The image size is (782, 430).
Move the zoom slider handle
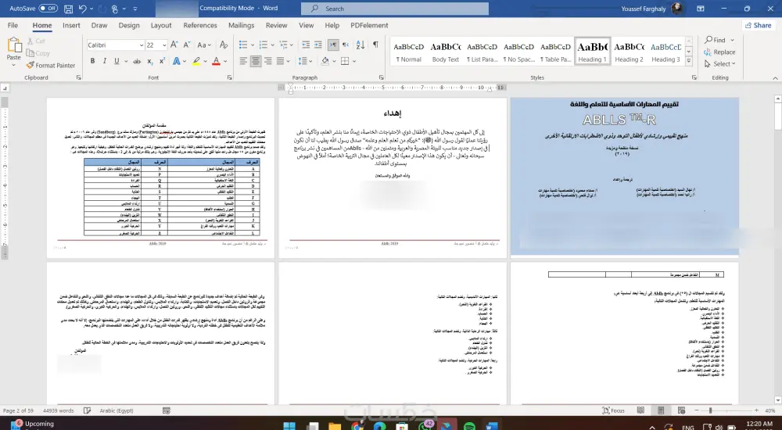coord(710,410)
